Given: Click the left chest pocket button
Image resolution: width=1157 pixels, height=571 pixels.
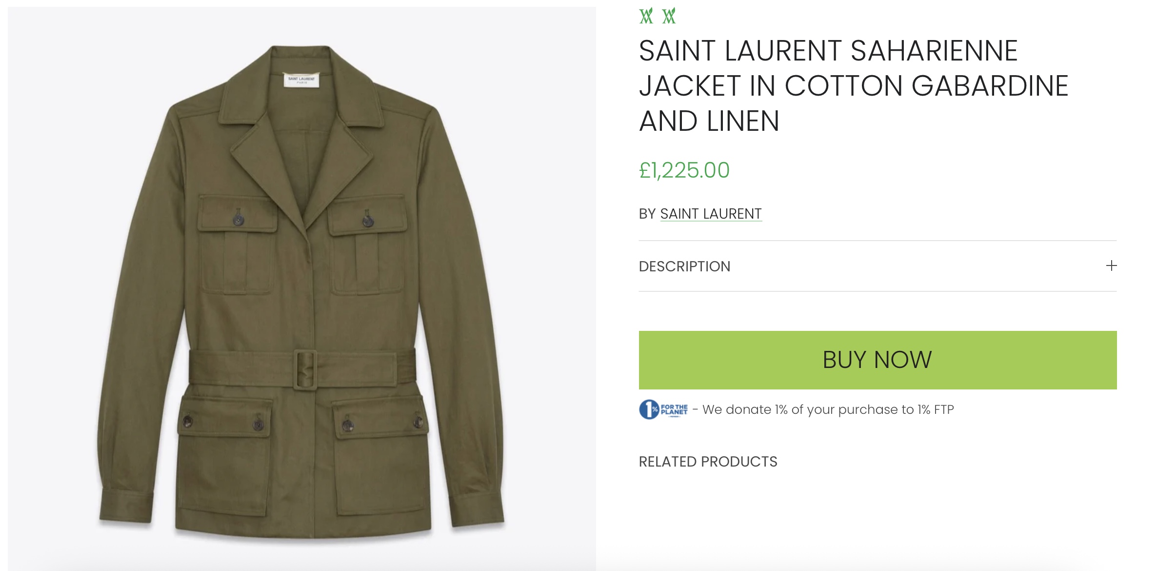Looking at the screenshot, I should click(238, 219).
